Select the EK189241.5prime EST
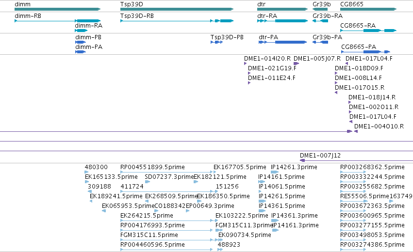 tap(91, 201)
